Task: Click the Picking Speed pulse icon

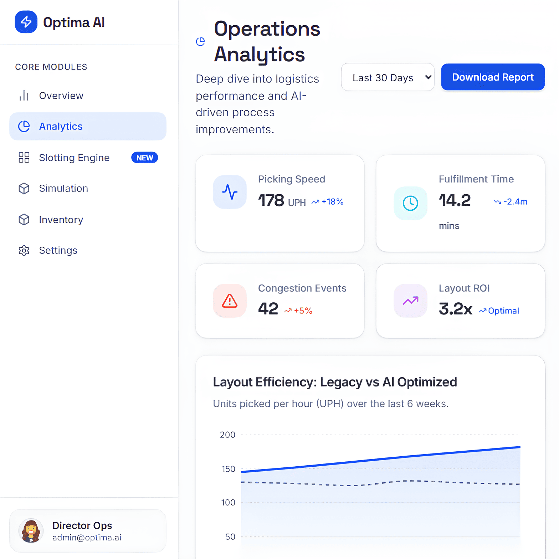Action: point(230,192)
